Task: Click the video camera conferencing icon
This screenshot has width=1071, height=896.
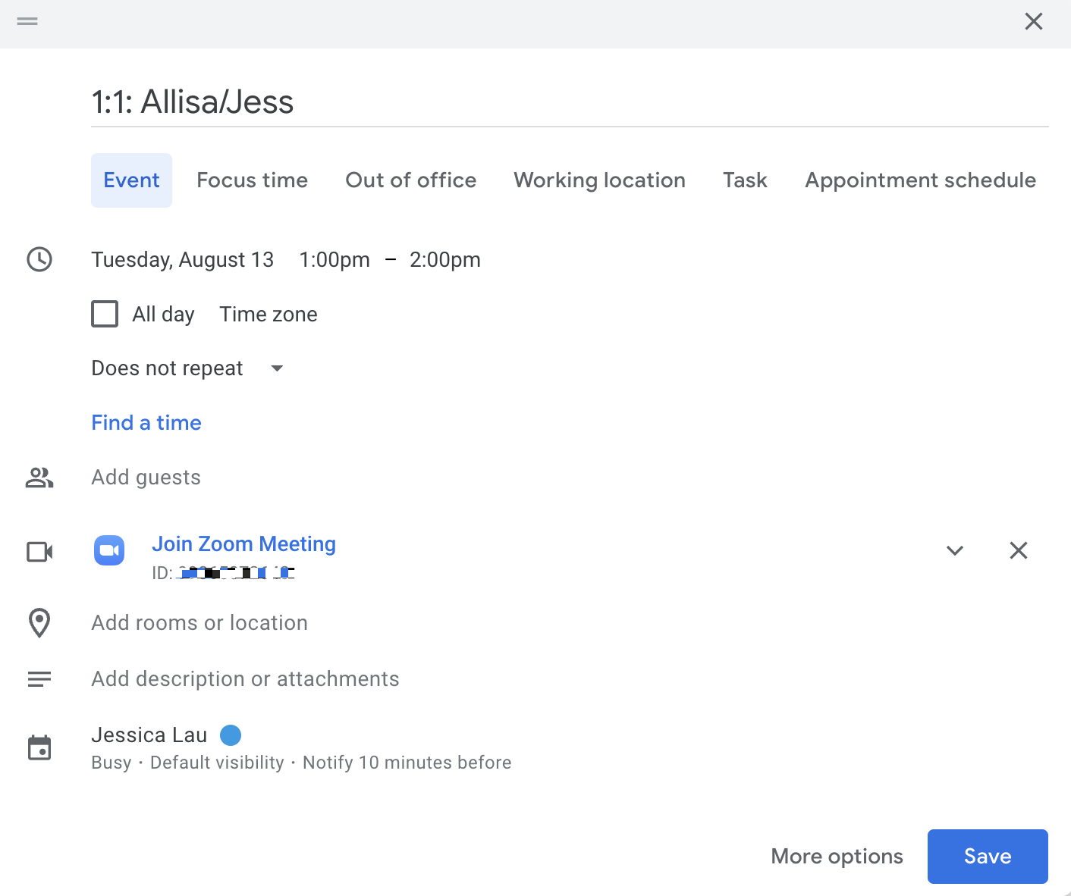Action: 39,551
